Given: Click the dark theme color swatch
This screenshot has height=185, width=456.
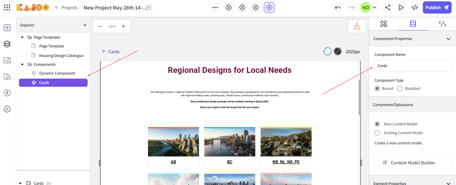Looking at the screenshot, I should pyautogui.click(x=338, y=52).
